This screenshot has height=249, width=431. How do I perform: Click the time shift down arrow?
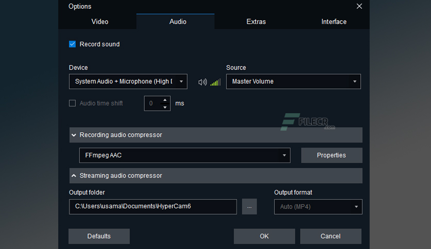pyautogui.click(x=165, y=107)
